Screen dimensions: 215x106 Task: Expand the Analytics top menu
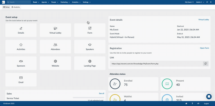pos(76,2)
